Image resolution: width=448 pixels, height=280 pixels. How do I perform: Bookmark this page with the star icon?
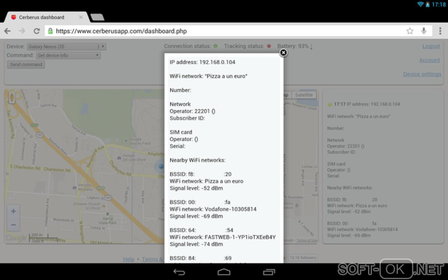point(410,31)
